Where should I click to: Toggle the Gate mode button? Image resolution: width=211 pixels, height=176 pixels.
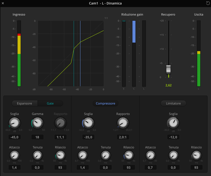click(x=50, y=103)
